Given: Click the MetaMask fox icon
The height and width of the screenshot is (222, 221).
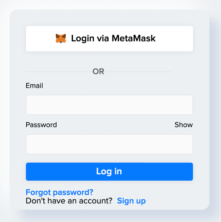Looking at the screenshot, I should coord(61,39).
